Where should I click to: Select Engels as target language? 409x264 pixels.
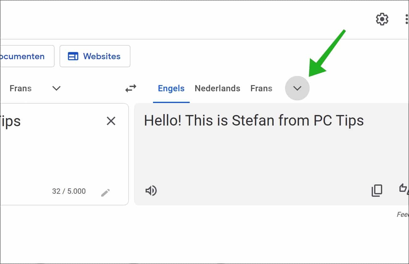click(171, 88)
